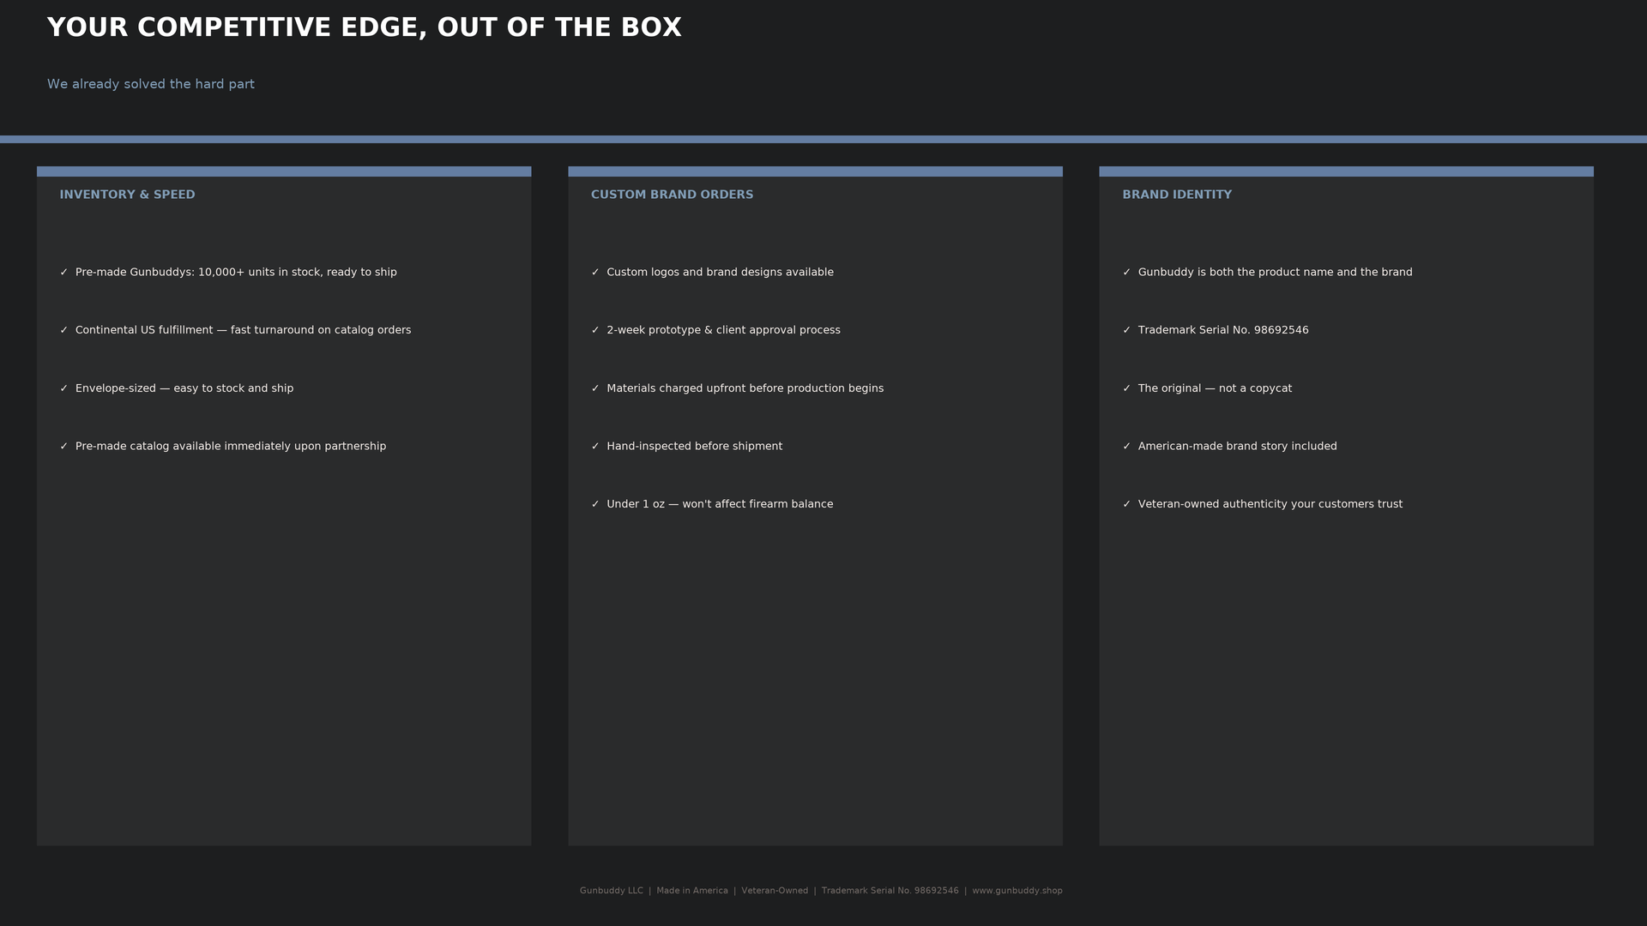The height and width of the screenshot is (926, 1647).
Task: Click the title 'YOUR COMPETITIVE EDGE, OUT OF THE BOX'
Action: [x=364, y=27]
